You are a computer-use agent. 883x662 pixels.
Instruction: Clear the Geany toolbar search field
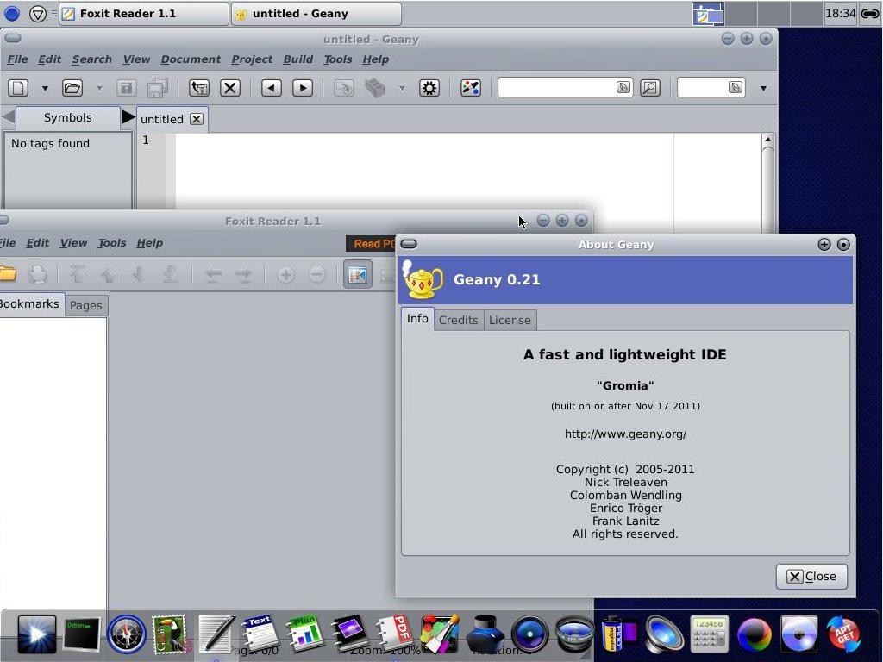623,87
